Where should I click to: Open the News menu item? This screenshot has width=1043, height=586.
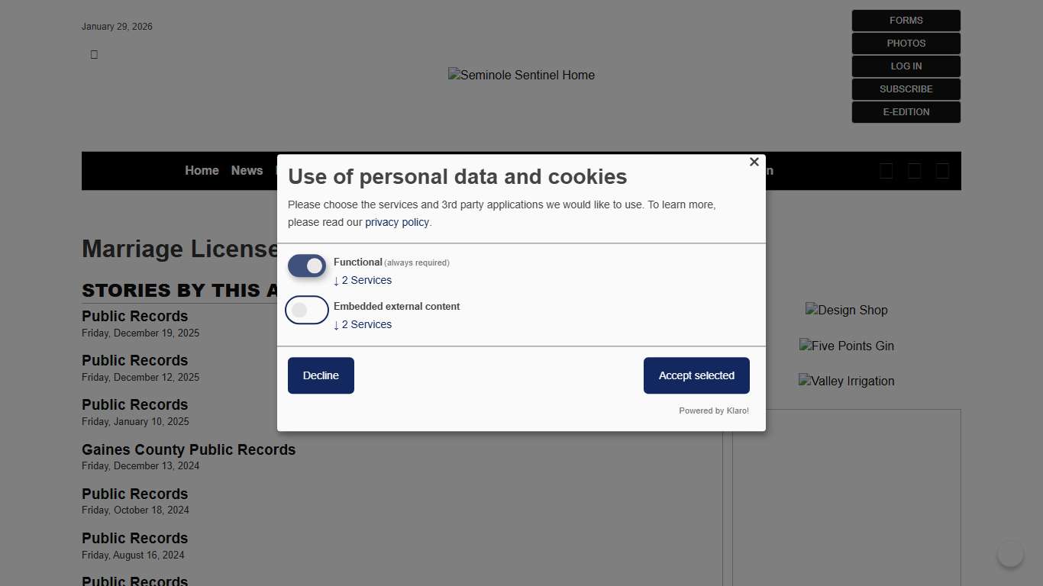coord(247,171)
